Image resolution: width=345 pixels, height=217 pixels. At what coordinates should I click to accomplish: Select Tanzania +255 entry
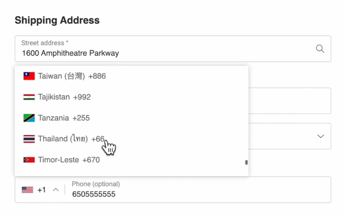[x=132, y=118]
